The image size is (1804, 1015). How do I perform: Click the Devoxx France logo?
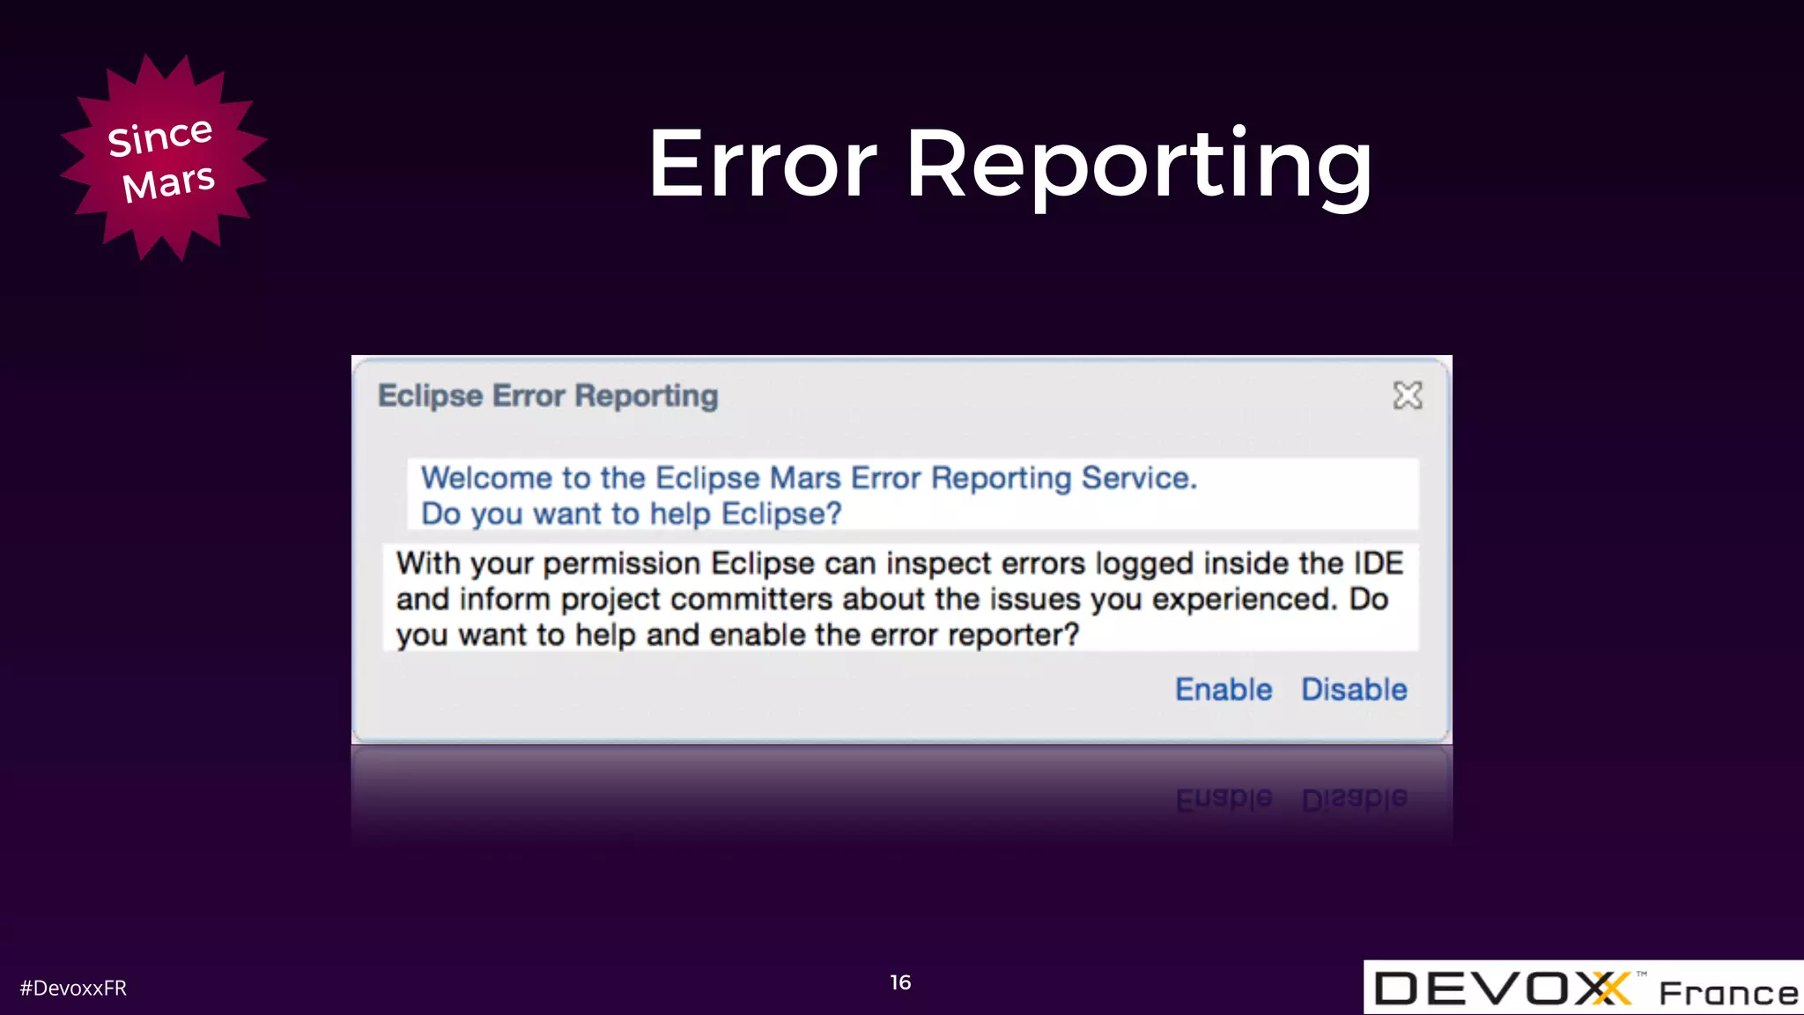(1584, 988)
